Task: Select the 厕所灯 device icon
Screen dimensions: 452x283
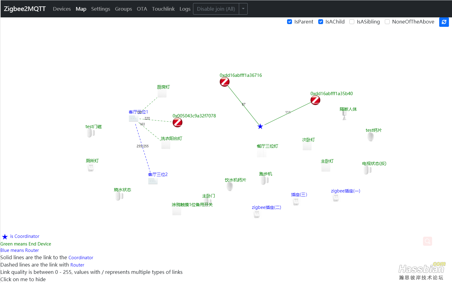Action: 91,167
